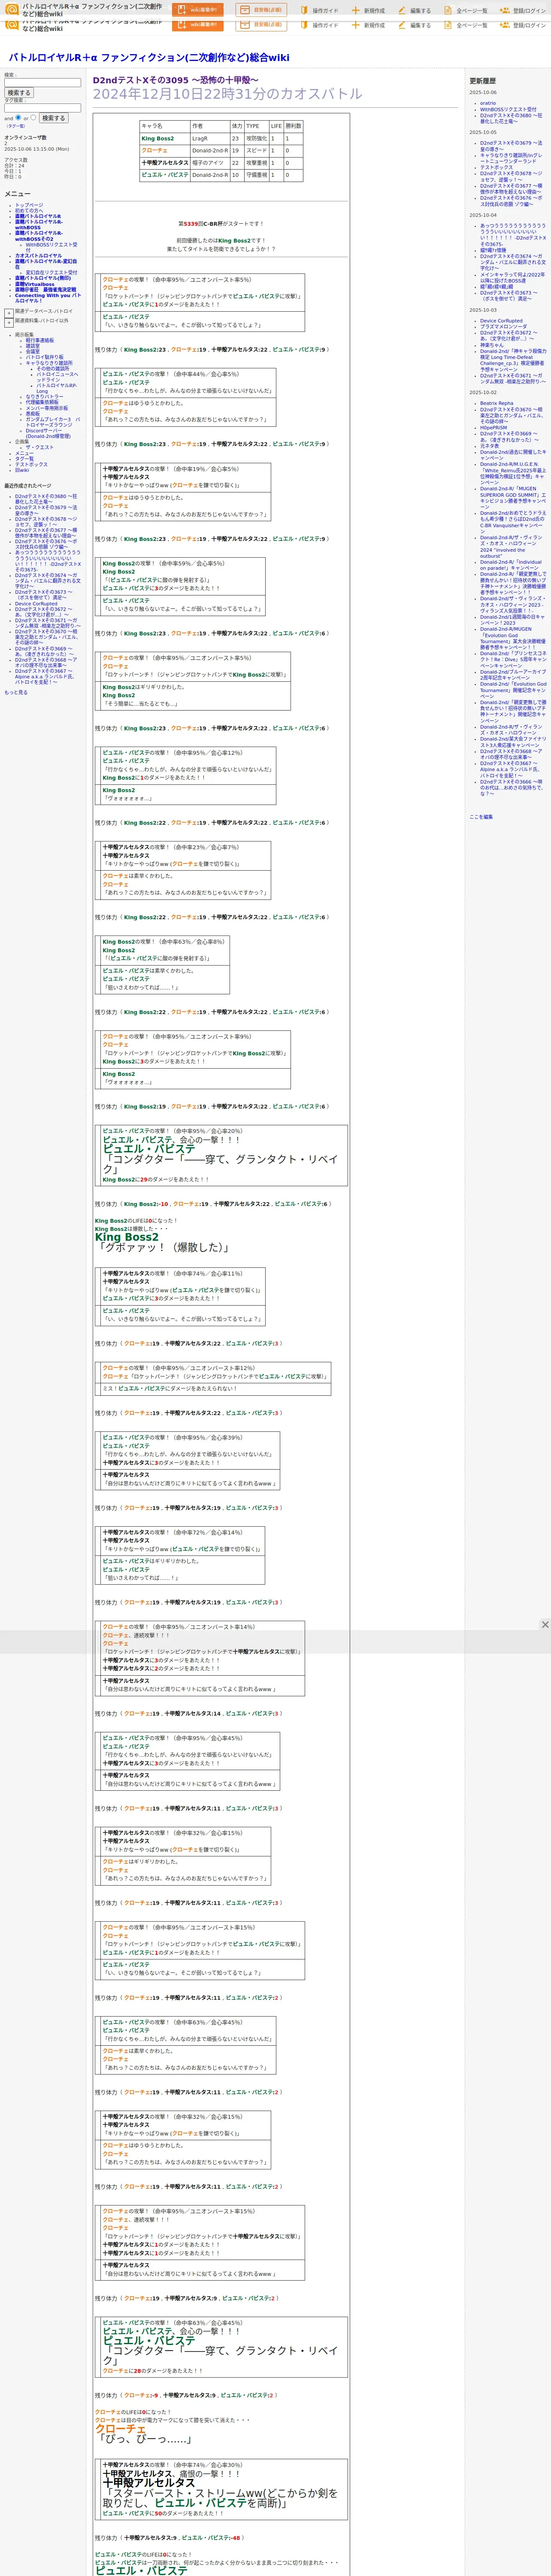Open 直轄バトルロイヤル(無印) link

(43, 278)
